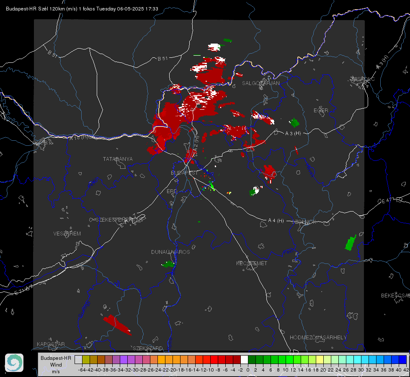
Task: Click the blue 'Pest' county label near Kecskemet
Action: (288, 252)
